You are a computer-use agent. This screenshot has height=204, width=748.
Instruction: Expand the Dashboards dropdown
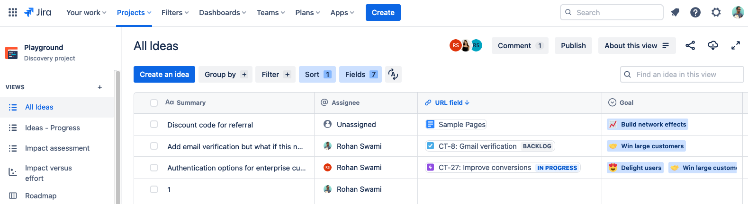[223, 13]
